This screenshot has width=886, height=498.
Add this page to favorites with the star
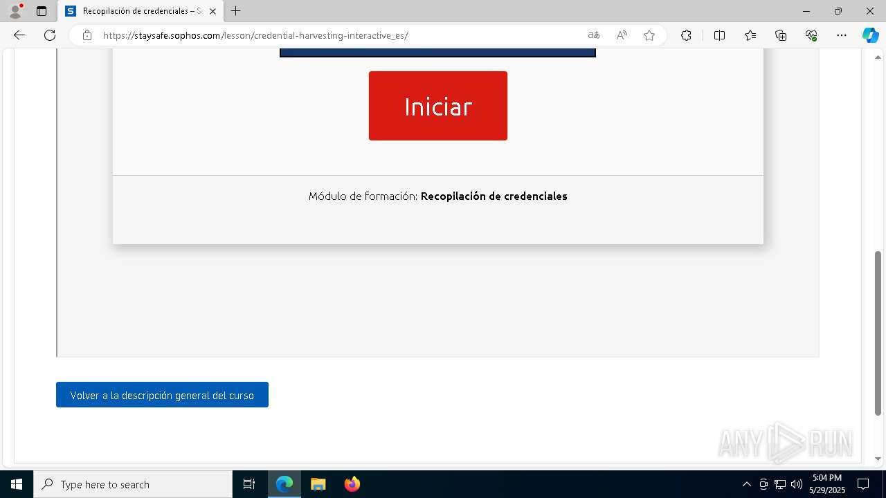pyautogui.click(x=649, y=35)
